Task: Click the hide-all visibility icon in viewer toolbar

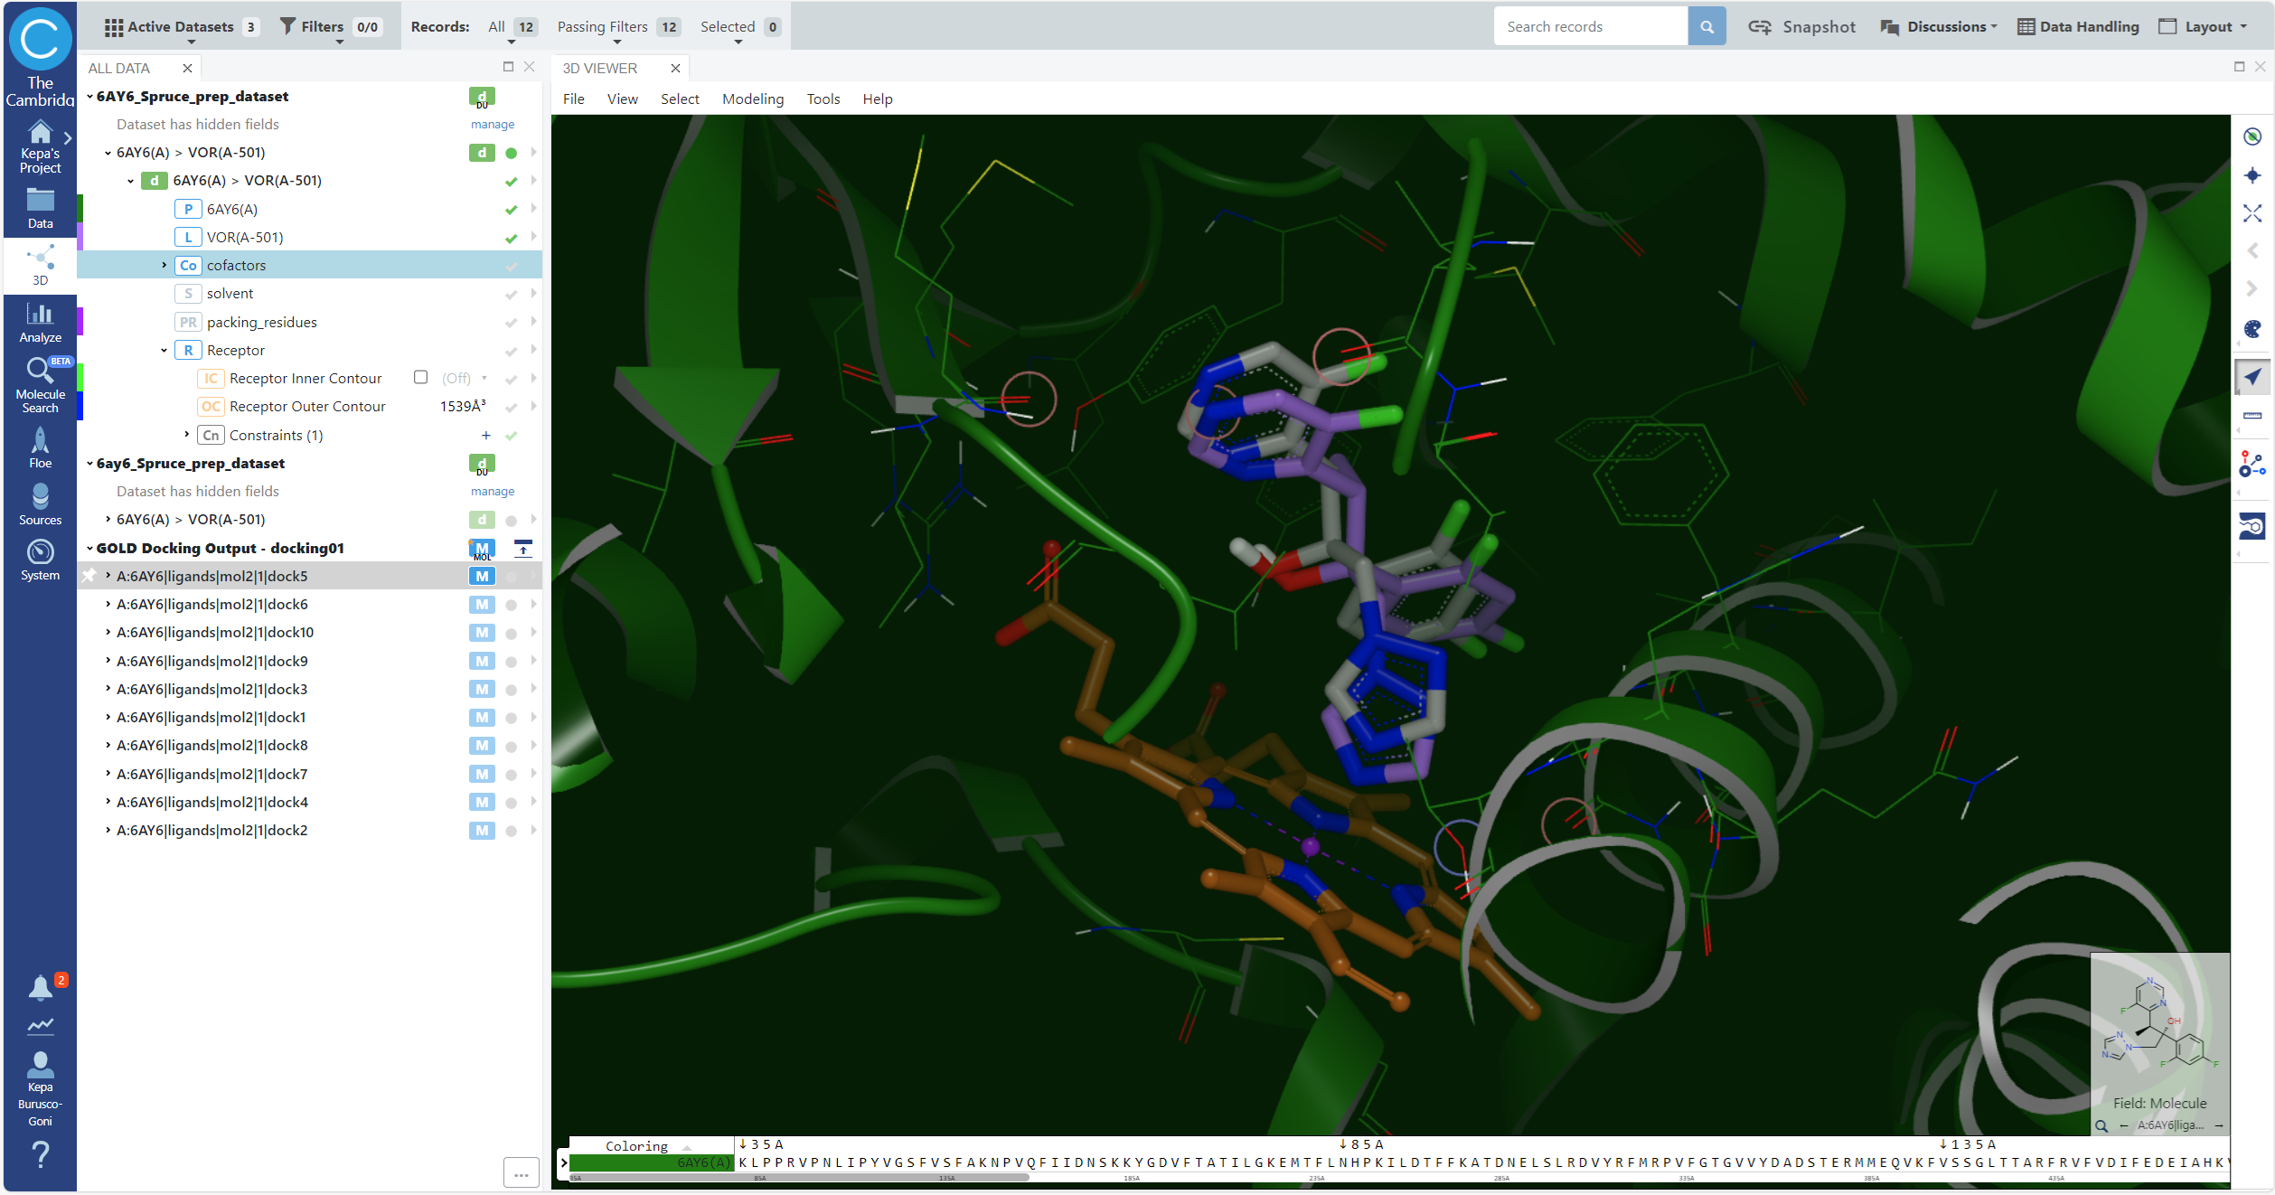Action: 2251,136
